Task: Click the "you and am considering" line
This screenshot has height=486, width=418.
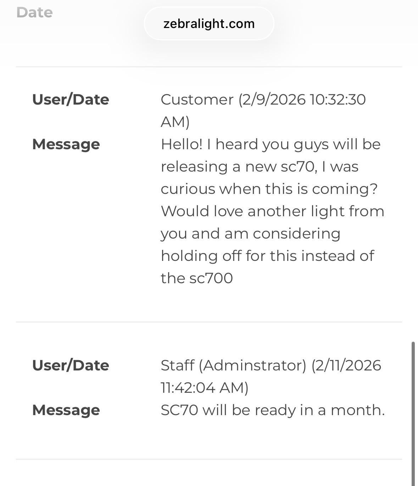Action: point(250,234)
